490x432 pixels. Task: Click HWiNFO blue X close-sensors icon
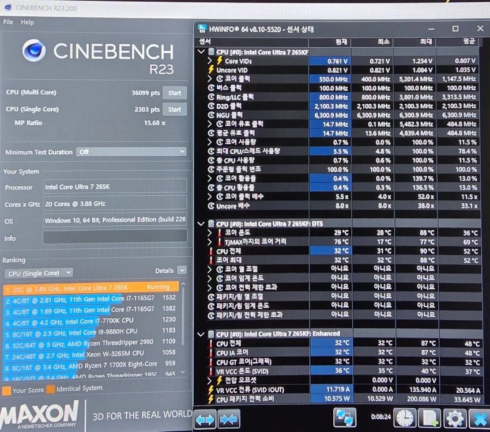point(480,419)
